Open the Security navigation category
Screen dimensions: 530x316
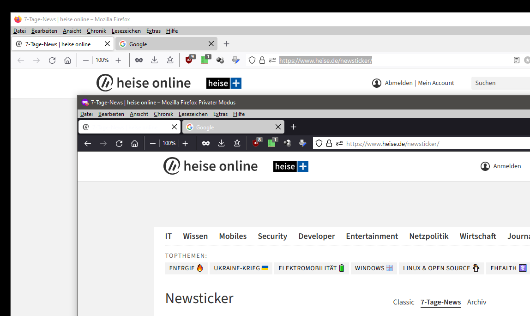(x=272, y=236)
